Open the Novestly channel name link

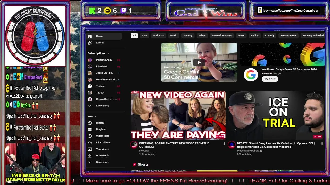point(144,151)
